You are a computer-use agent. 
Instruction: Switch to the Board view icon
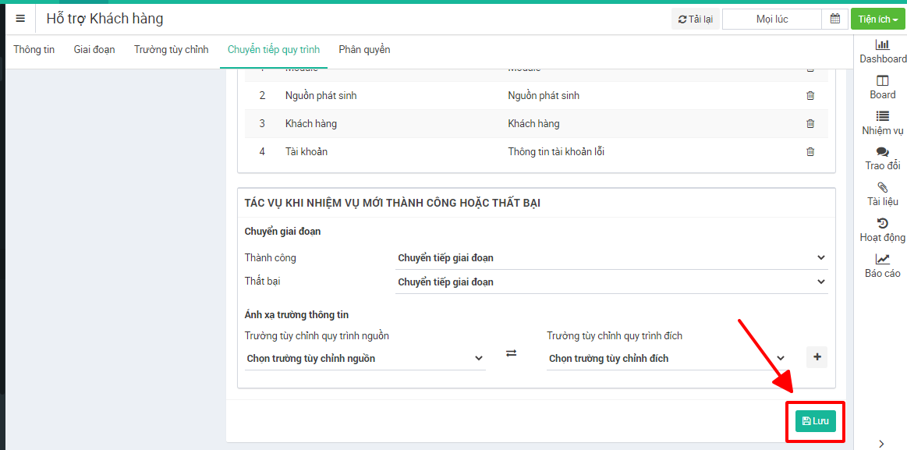pos(883,81)
